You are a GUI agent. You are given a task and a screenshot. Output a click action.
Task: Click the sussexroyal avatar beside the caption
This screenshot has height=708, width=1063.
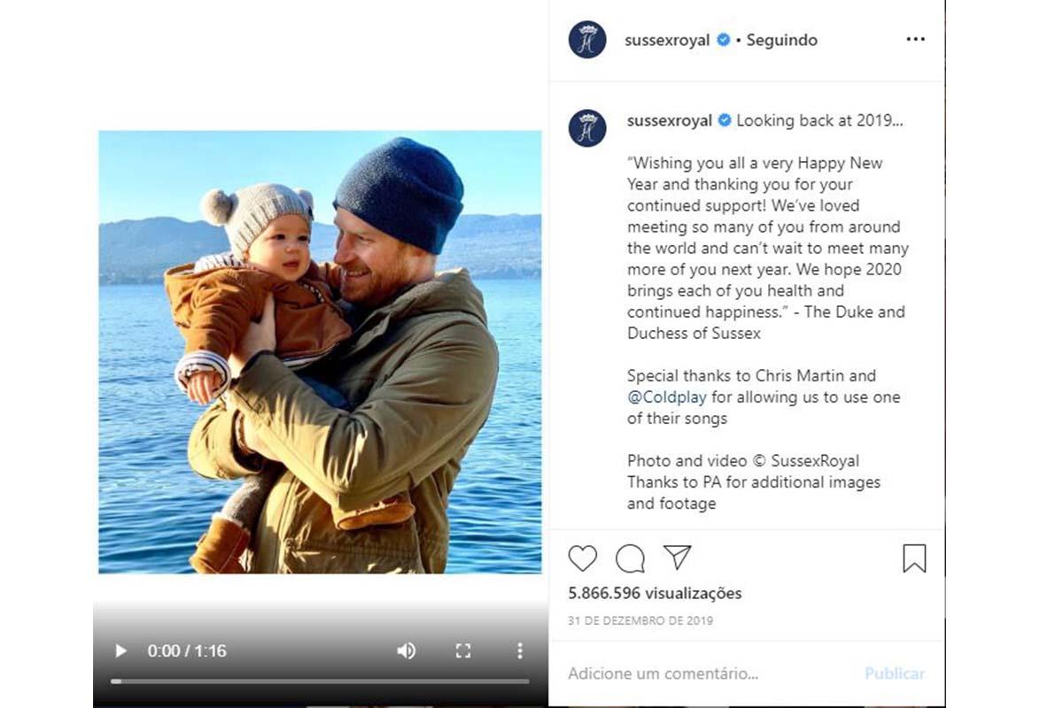[587, 127]
